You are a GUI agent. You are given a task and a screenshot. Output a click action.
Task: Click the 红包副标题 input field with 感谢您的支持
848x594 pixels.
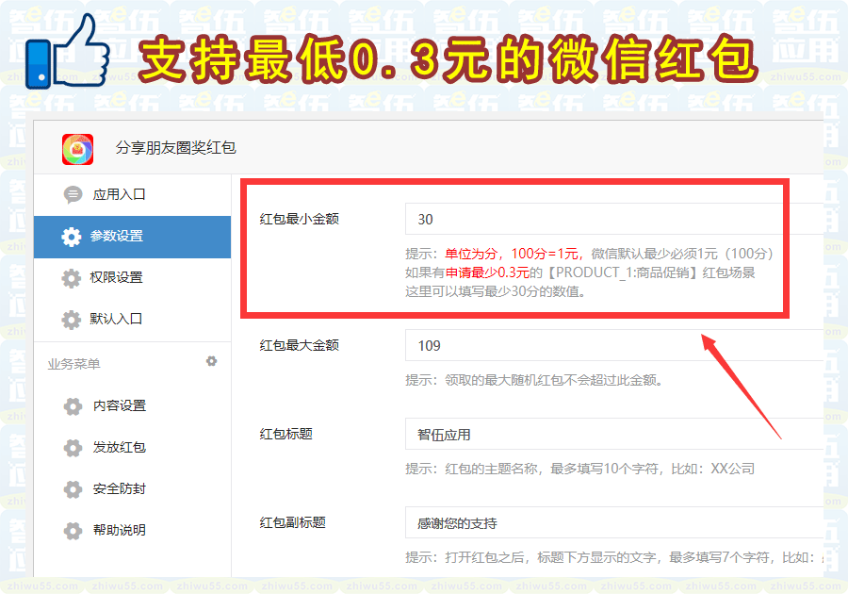tap(614, 523)
